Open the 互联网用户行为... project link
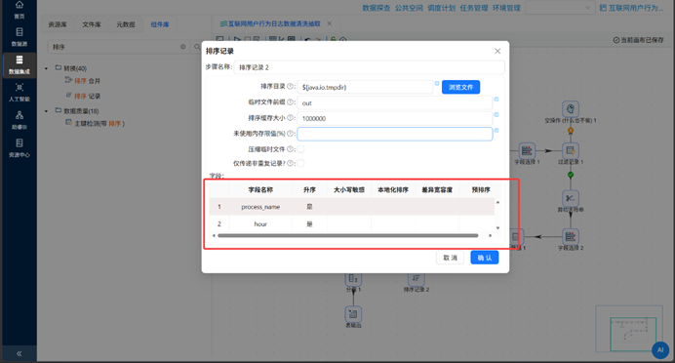 [631, 8]
